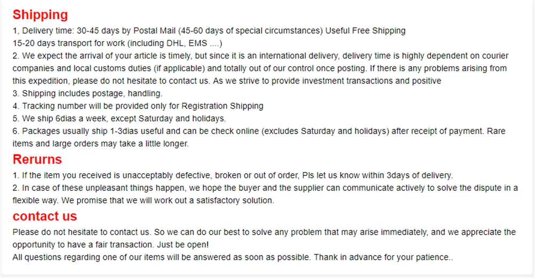Screen dimensions: 535x278
Task: Click the 15-20 days transport for work line
Action: click(x=117, y=43)
